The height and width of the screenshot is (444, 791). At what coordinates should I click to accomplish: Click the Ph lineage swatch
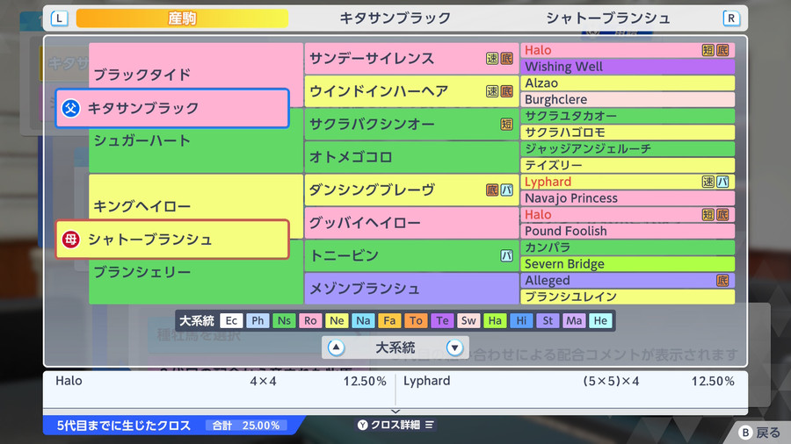[x=258, y=320]
